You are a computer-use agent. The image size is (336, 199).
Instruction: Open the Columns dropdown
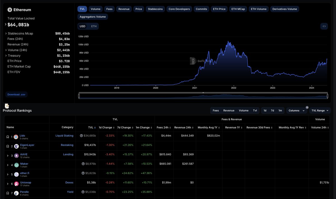(297, 110)
